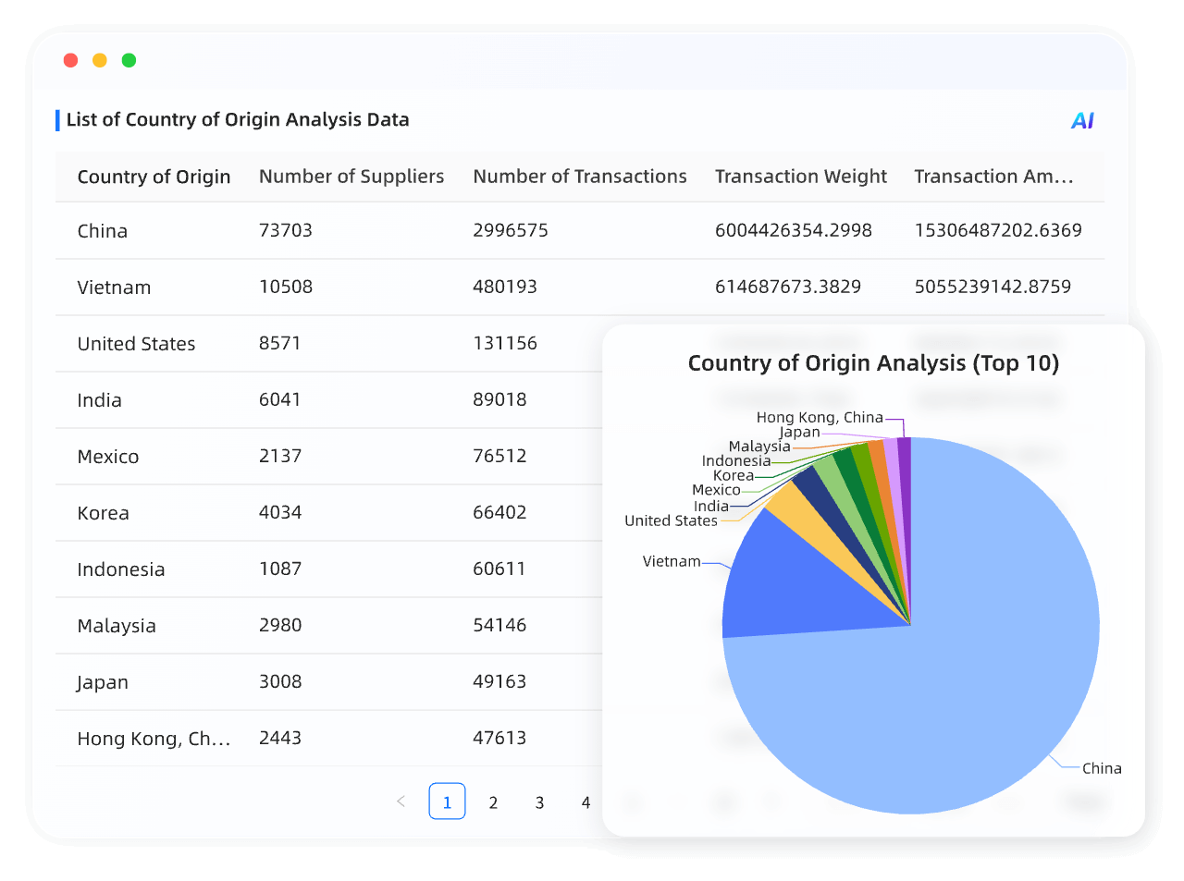
Task: Click the currently selected page 1 button
Action: pos(447,801)
